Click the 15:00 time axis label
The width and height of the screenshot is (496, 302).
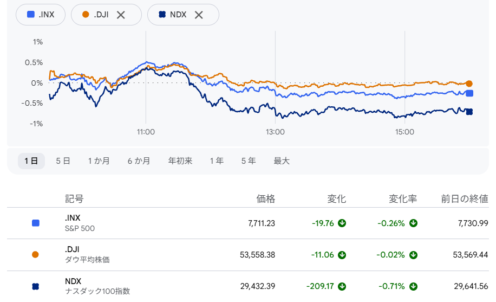point(404,132)
